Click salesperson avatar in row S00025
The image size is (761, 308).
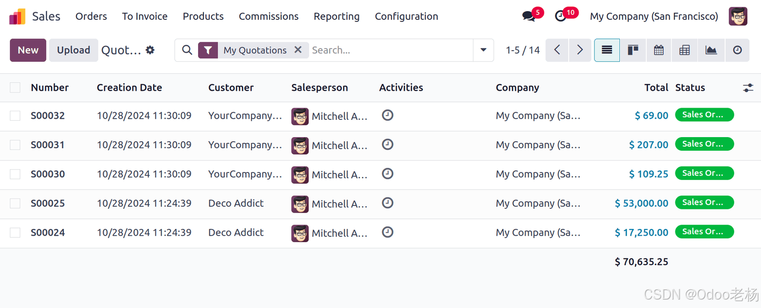[300, 204]
